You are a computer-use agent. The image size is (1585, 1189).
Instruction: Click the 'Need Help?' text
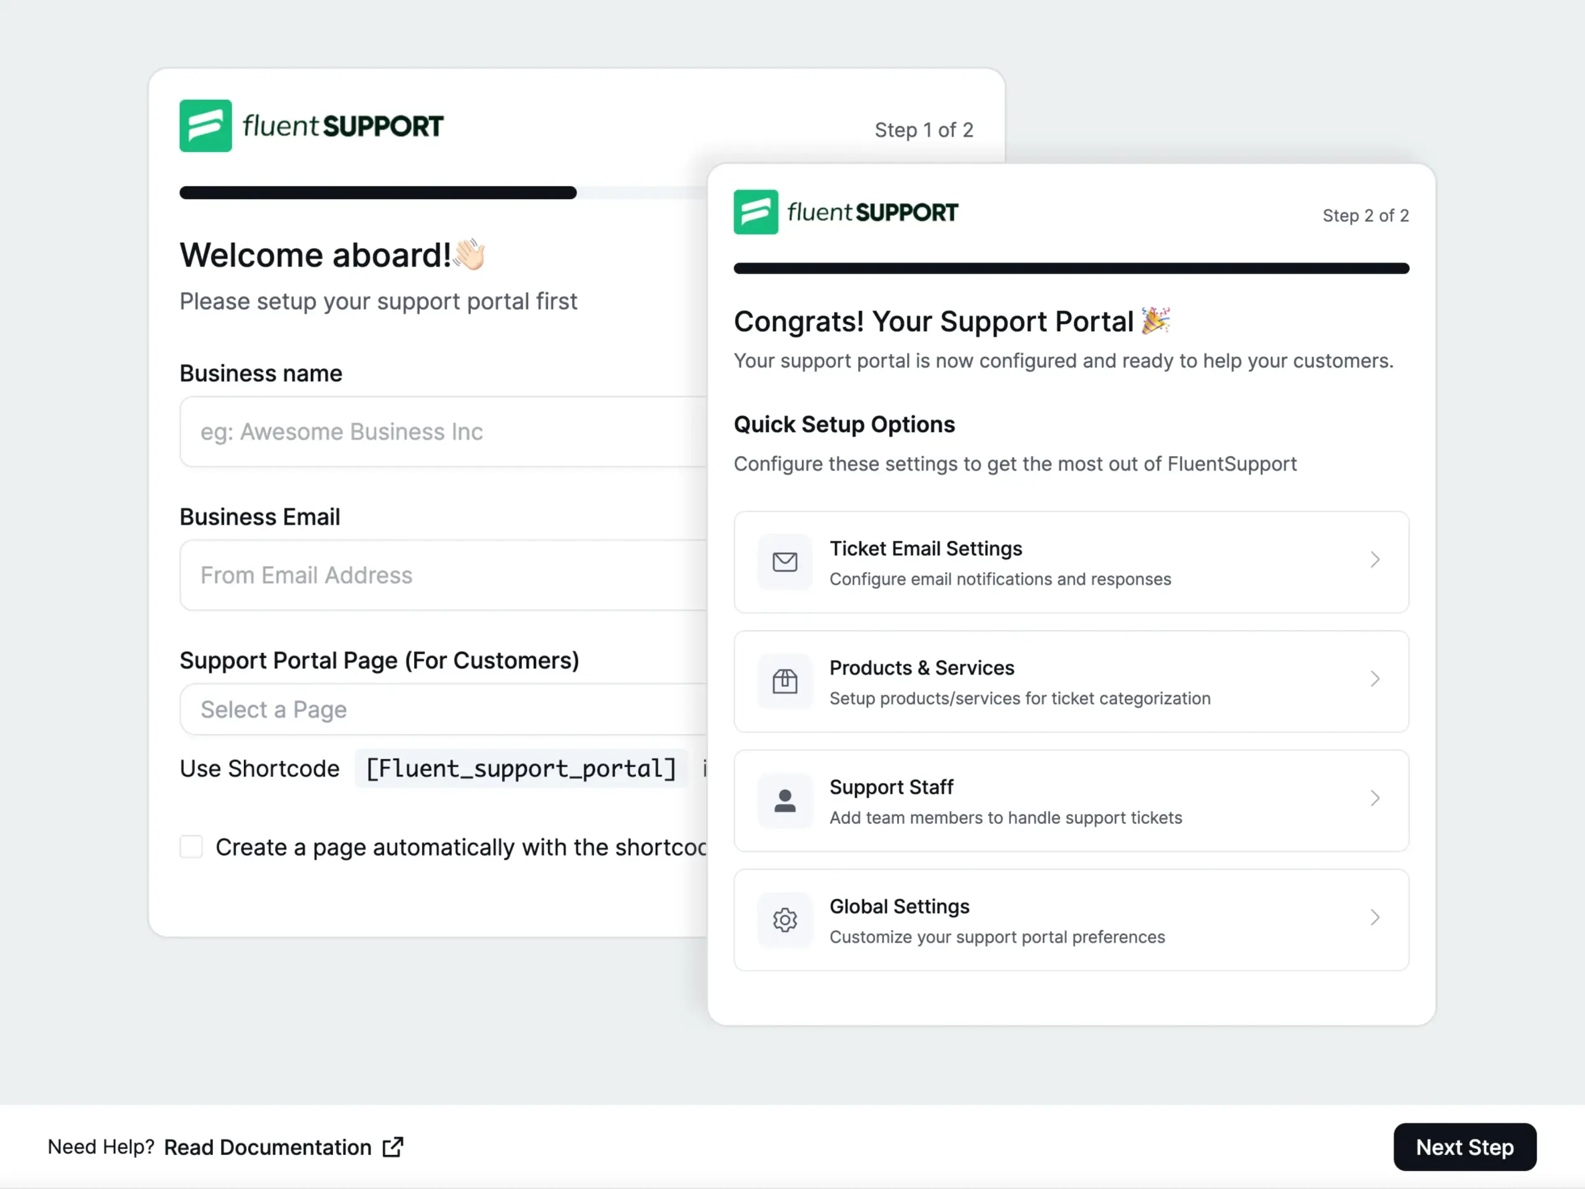(101, 1147)
